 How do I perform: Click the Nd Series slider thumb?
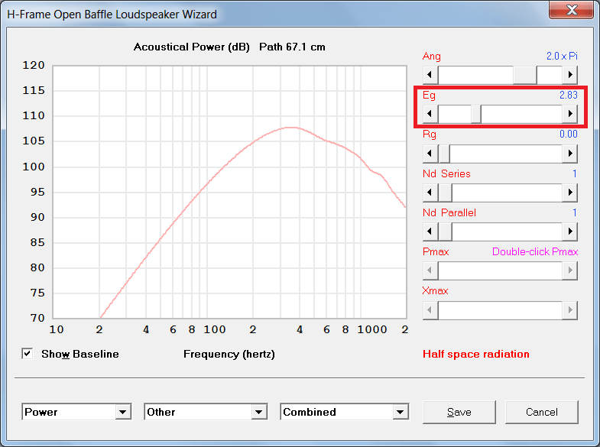[445, 193]
